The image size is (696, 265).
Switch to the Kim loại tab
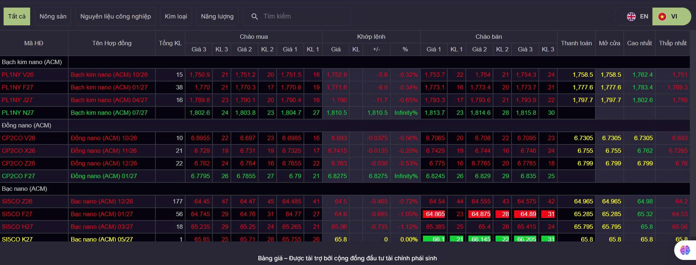click(x=176, y=16)
